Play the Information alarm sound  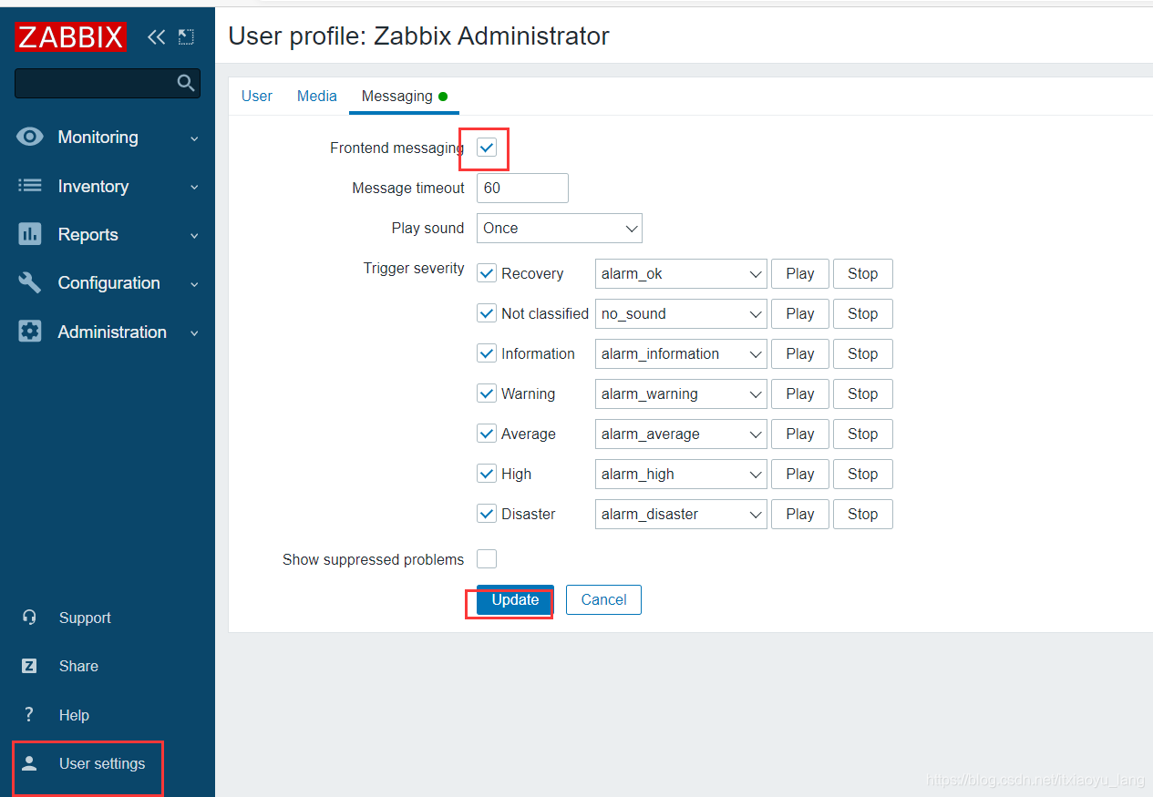pyautogui.click(x=800, y=353)
